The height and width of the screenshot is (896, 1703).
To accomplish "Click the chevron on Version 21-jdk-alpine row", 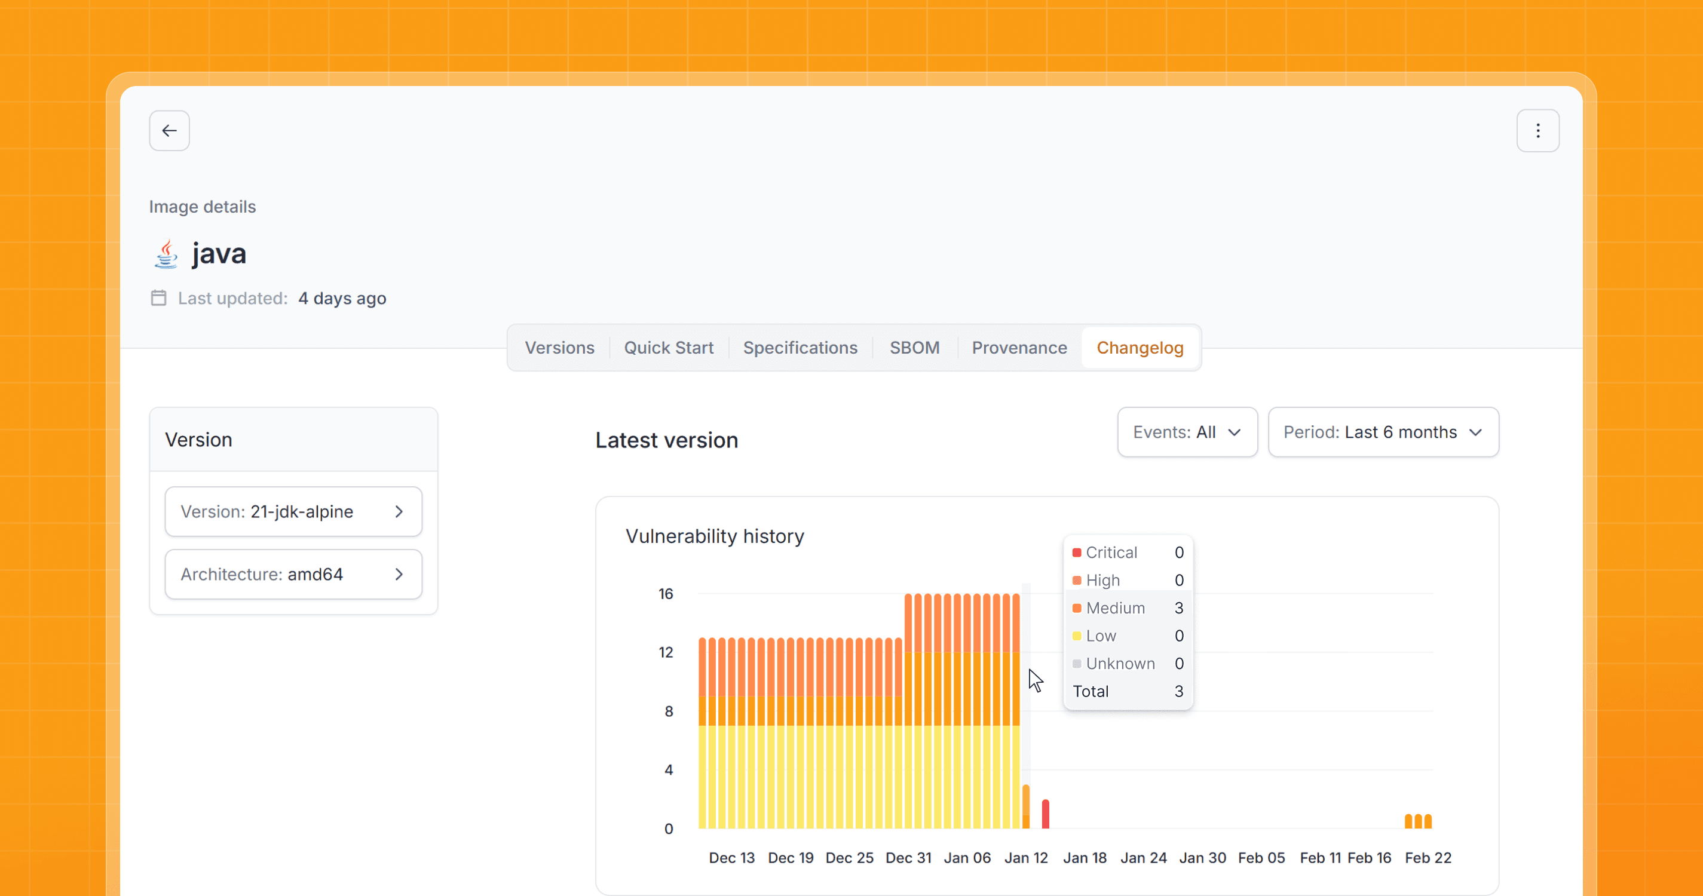I will (x=399, y=511).
